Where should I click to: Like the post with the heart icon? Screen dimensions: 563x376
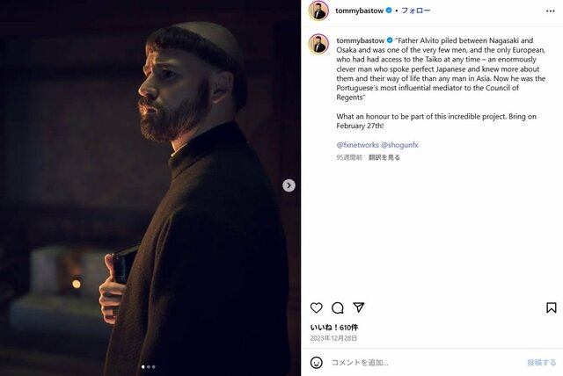point(317,307)
